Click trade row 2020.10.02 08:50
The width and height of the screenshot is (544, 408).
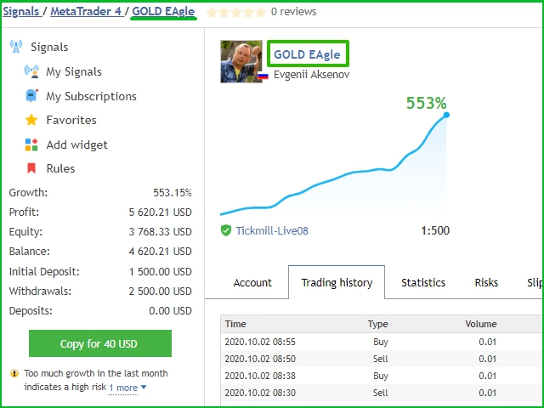click(x=382, y=359)
